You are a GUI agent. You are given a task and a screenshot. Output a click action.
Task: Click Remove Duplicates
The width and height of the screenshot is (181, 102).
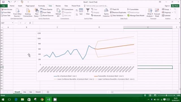pyautogui.click(x=118, y=12)
